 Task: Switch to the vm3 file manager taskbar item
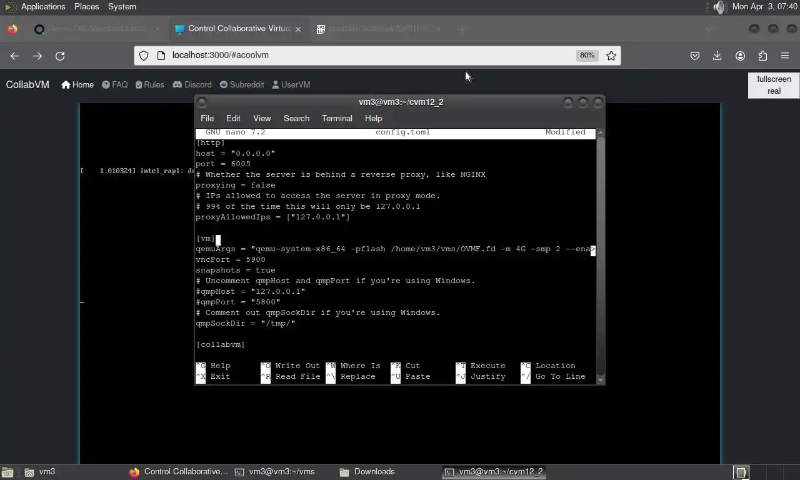tap(41, 472)
